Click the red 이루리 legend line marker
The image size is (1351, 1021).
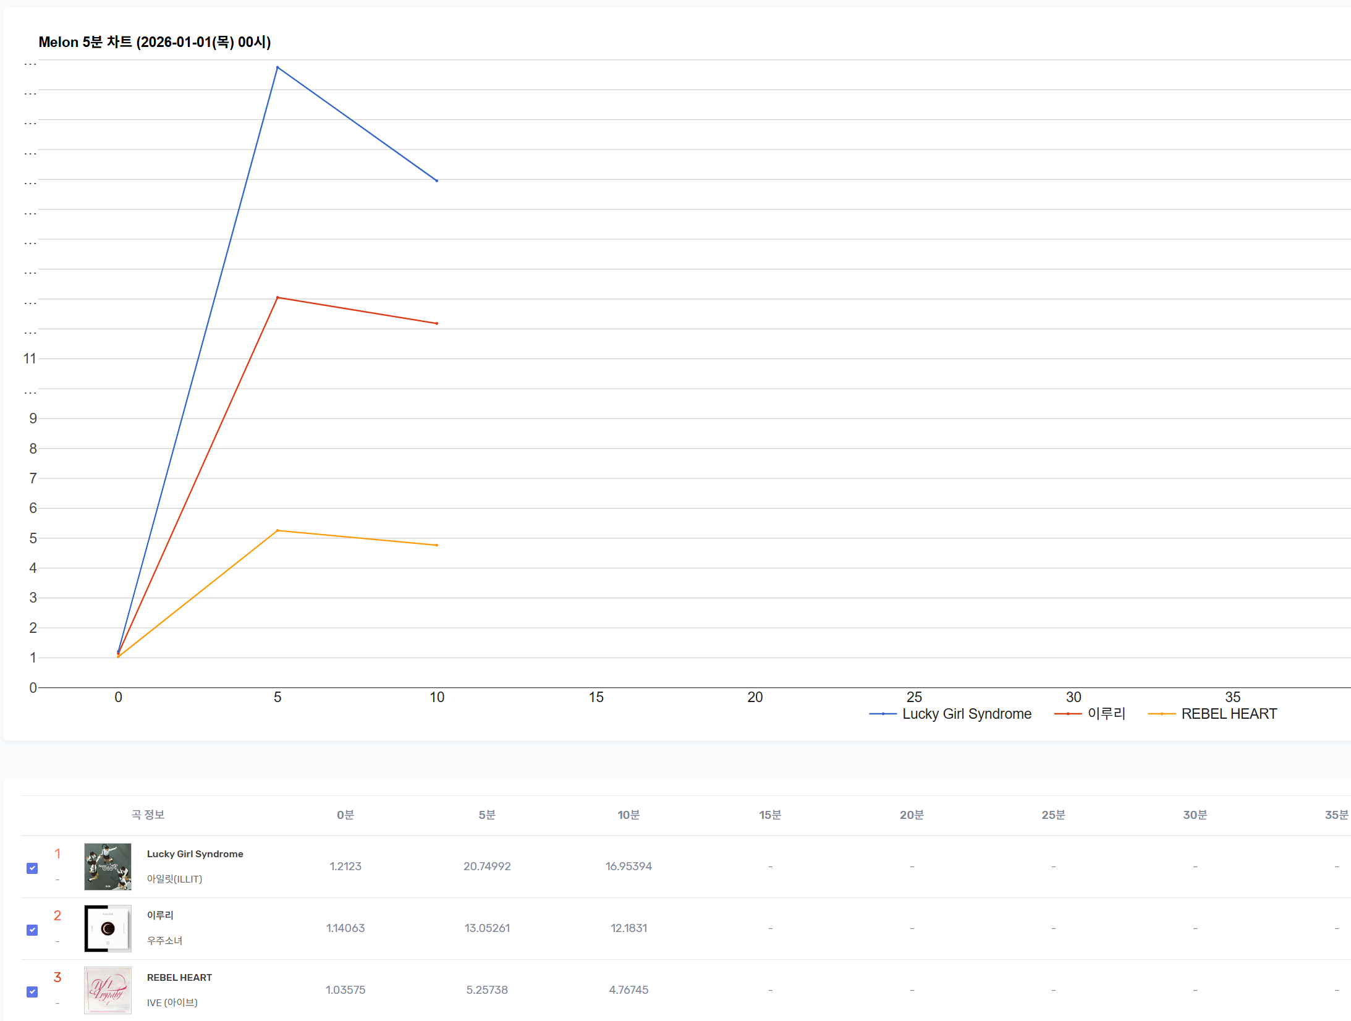tap(1068, 714)
